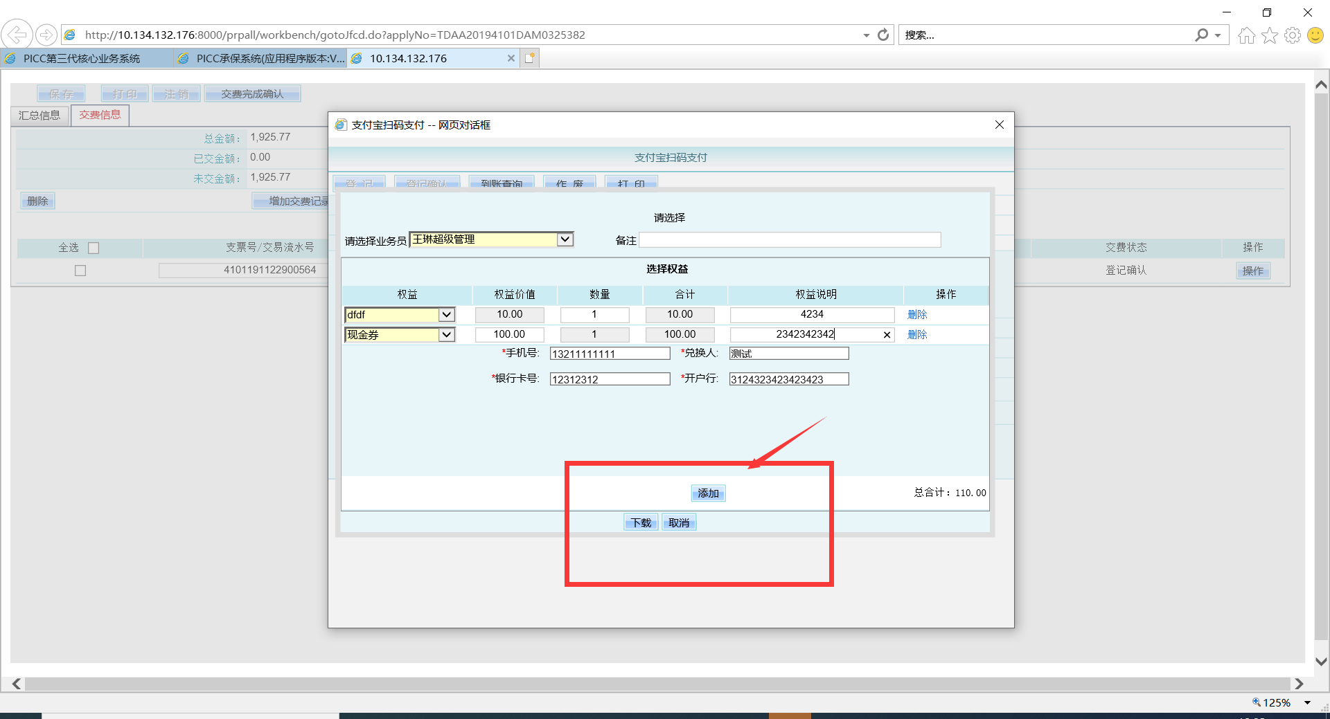Click the 添加 button
1330x719 pixels.
pos(708,493)
